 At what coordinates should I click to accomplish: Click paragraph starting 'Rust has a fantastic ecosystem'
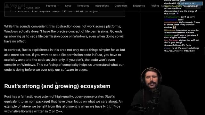point(63,104)
